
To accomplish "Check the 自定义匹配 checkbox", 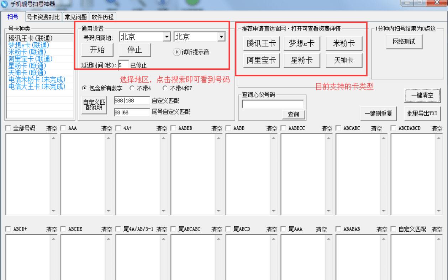I will 393,229.
